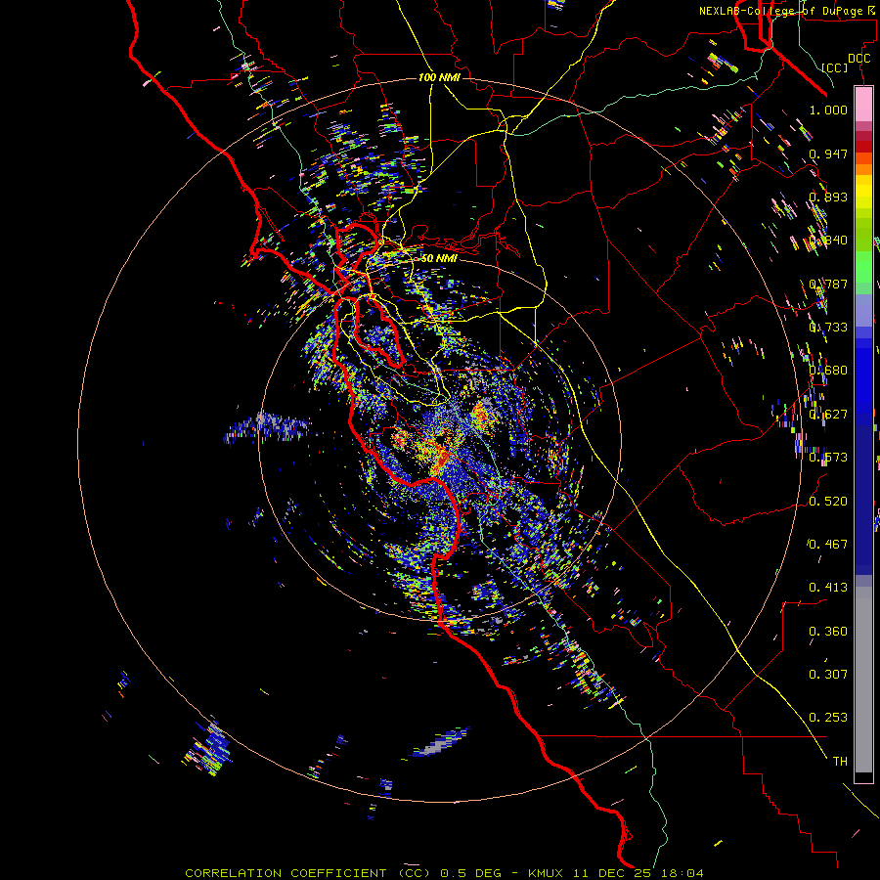Select the 0.680 scale value
Image resolution: width=880 pixels, height=880 pixels.
point(828,371)
